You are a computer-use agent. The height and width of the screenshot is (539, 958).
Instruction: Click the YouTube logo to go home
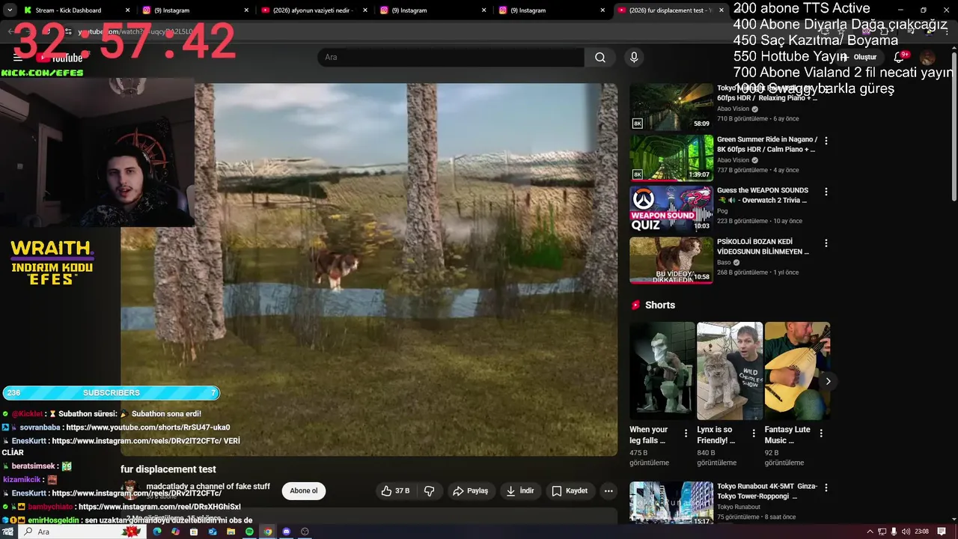[60, 58]
